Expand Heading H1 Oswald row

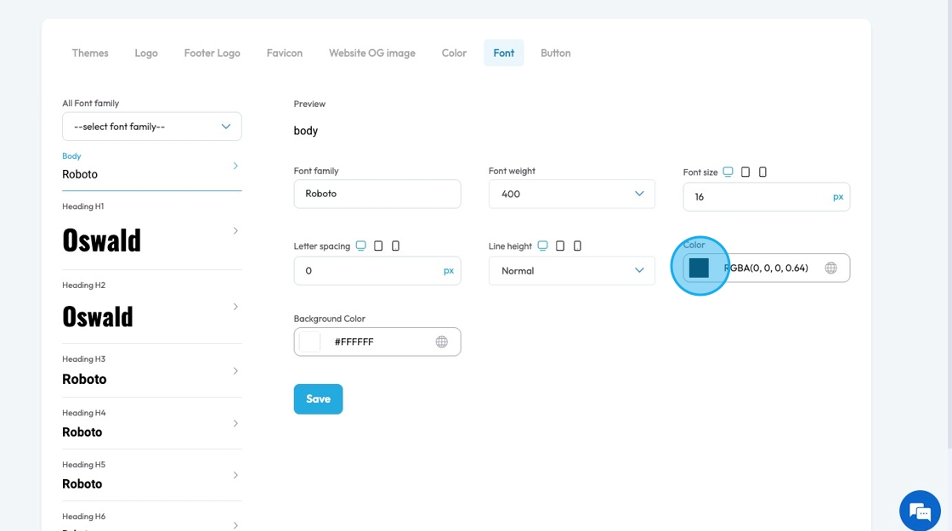(152, 230)
